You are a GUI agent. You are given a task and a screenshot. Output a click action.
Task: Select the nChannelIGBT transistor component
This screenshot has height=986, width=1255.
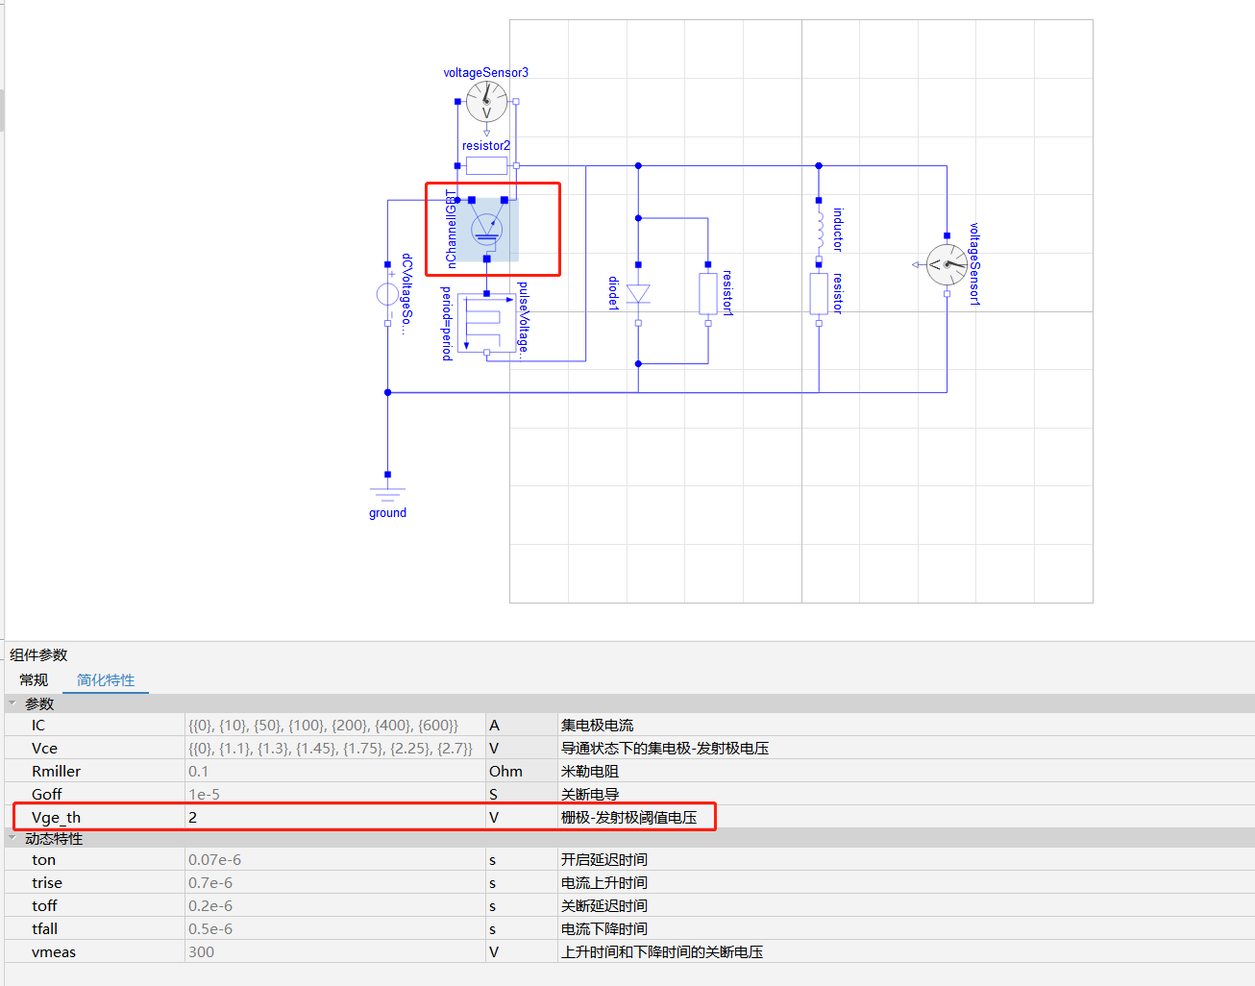pyautogui.click(x=487, y=230)
